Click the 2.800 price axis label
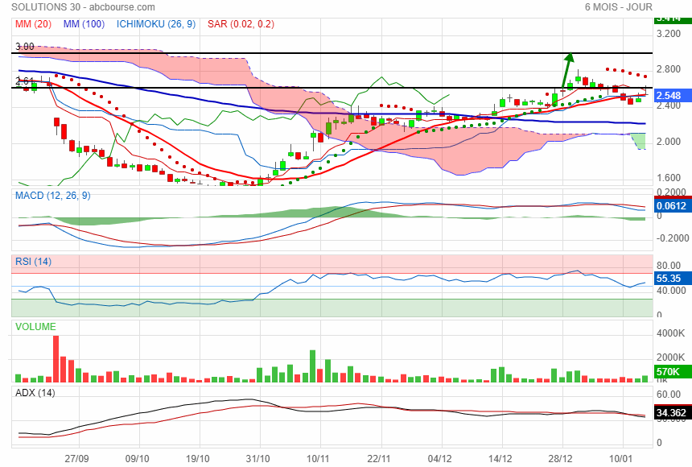Screen dimensions: 692x467 [x=669, y=69]
